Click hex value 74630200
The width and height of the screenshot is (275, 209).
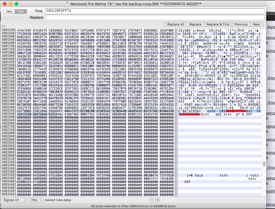[167, 179]
